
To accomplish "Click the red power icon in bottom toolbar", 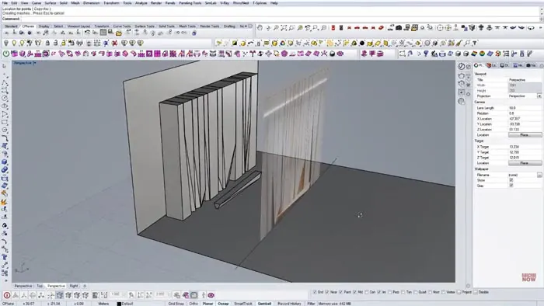I will (6, 295).
